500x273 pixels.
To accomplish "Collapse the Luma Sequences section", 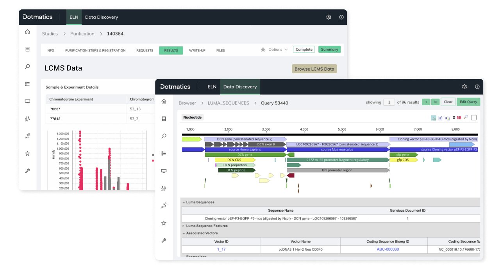I will pyautogui.click(x=184, y=202).
